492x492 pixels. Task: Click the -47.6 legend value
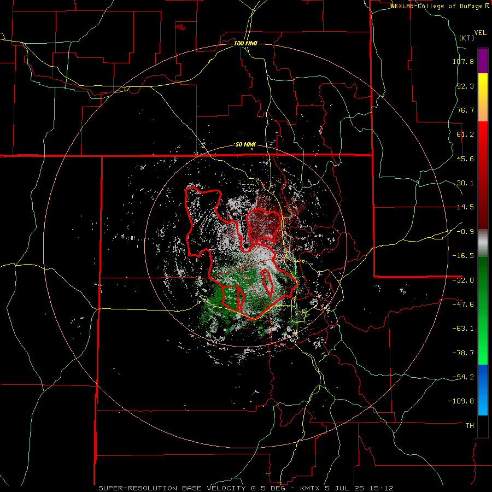(463, 304)
